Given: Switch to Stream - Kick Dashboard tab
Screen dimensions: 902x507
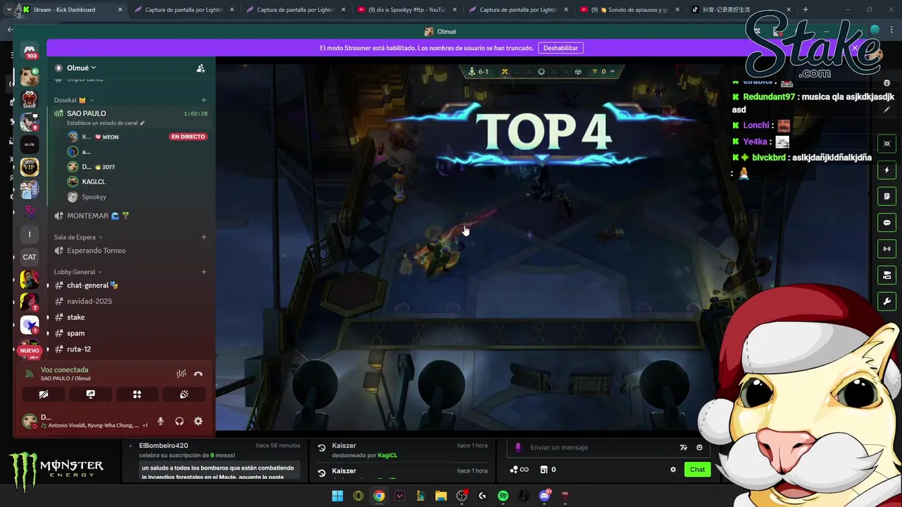Looking at the screenshot, I should (x=70, y=10).
